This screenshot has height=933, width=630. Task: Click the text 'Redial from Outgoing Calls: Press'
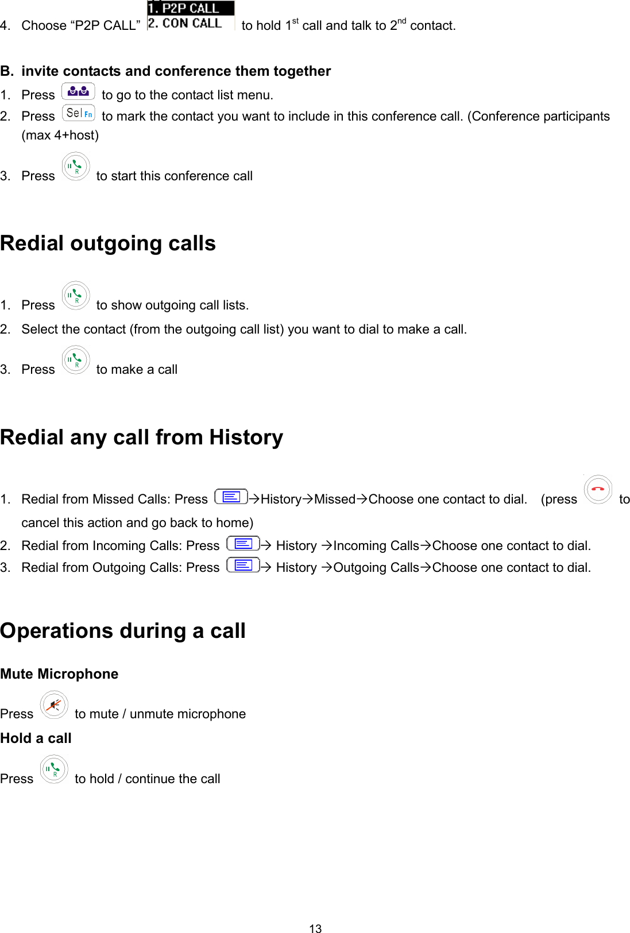tap(121, 567)
